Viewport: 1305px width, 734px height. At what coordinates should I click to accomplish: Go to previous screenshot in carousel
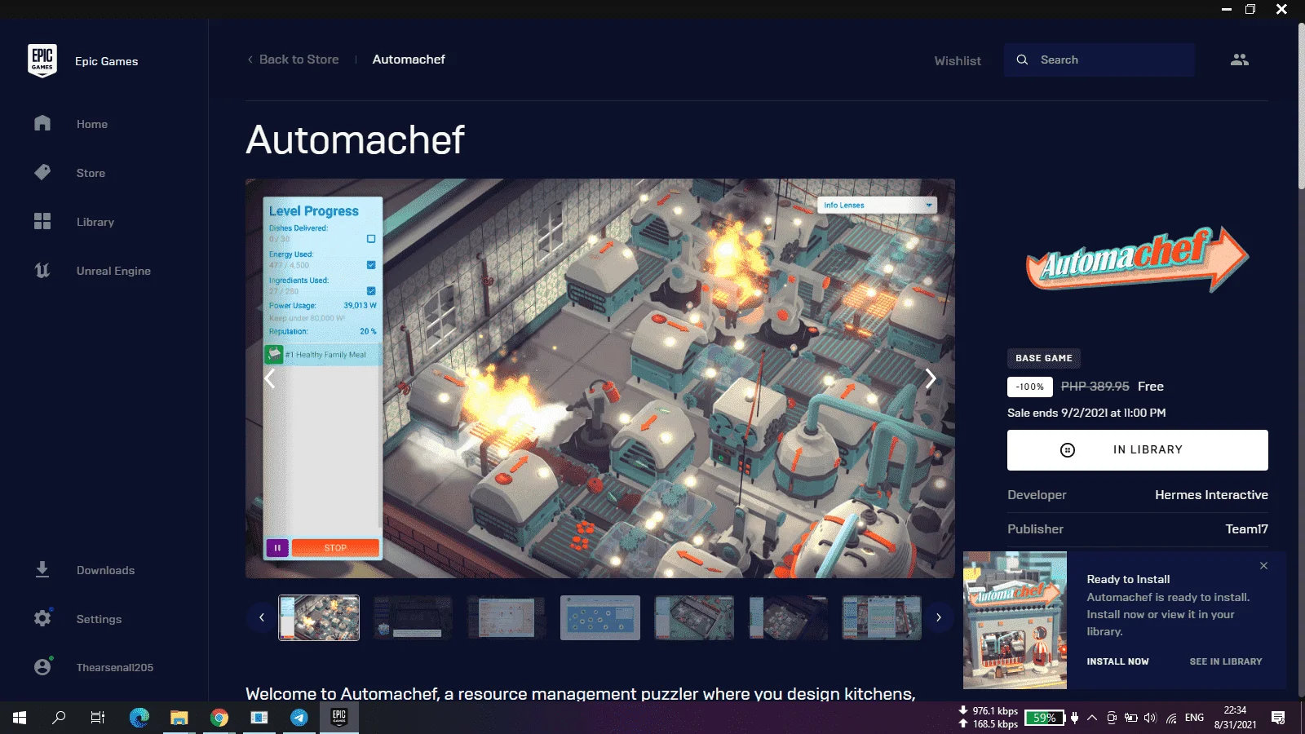(x=269, y=378)
